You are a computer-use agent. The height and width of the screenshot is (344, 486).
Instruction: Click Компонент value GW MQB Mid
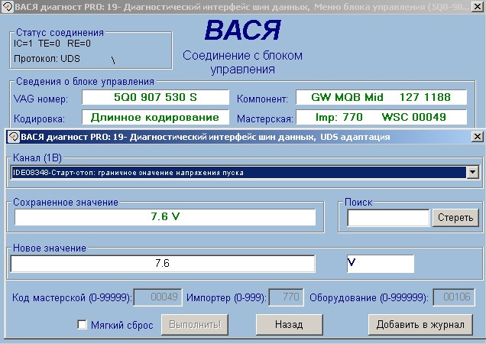[381, 97]
